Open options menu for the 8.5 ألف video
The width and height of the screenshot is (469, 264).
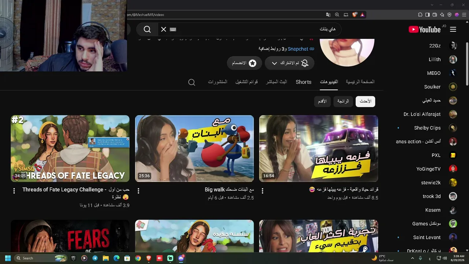[x=263, y=191]
